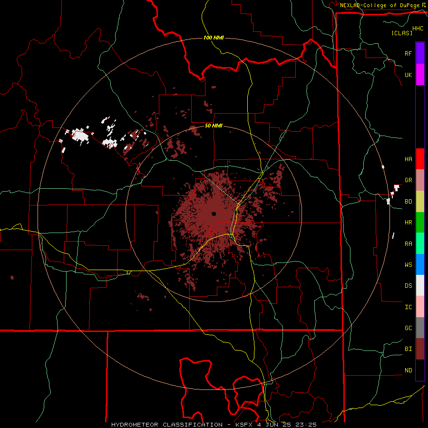Click the 50 NMI range ring label
This screenshot has width=428, height=428.
point(214,126)
